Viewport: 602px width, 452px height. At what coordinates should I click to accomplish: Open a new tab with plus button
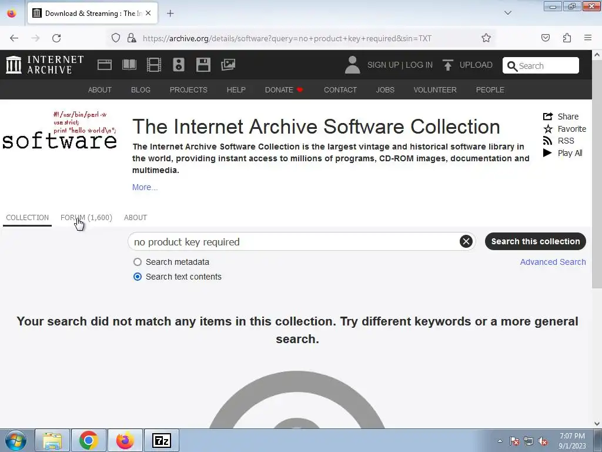(170, 14)
